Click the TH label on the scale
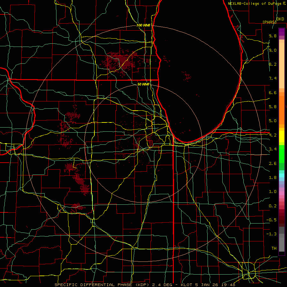Viewport: 287px width, 287px height. [274, 248]
